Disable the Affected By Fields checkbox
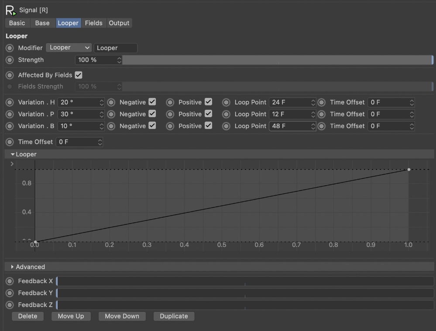 click(x=79, y=75)
